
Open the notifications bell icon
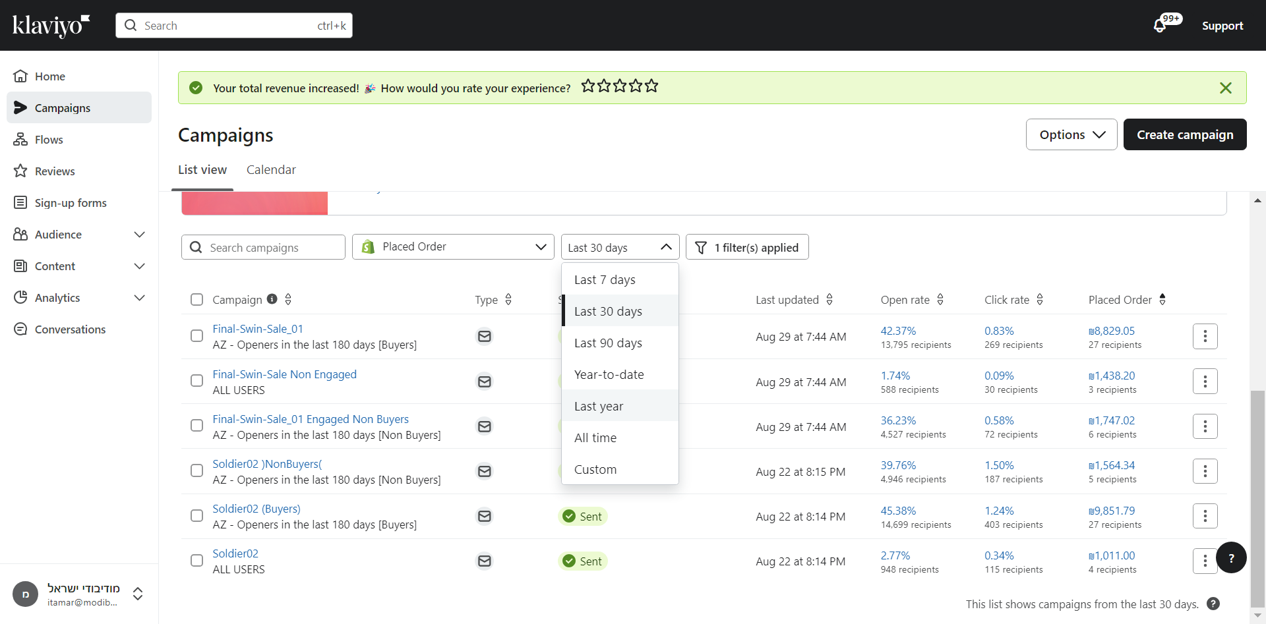click(x=1160, y=26)
